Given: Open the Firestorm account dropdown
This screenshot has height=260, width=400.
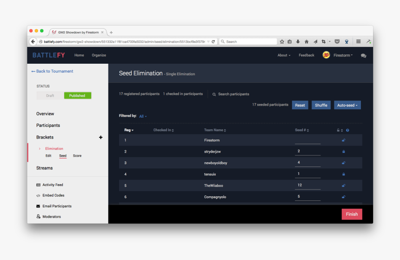Looking at the screenshot, I should coord(343,55).
